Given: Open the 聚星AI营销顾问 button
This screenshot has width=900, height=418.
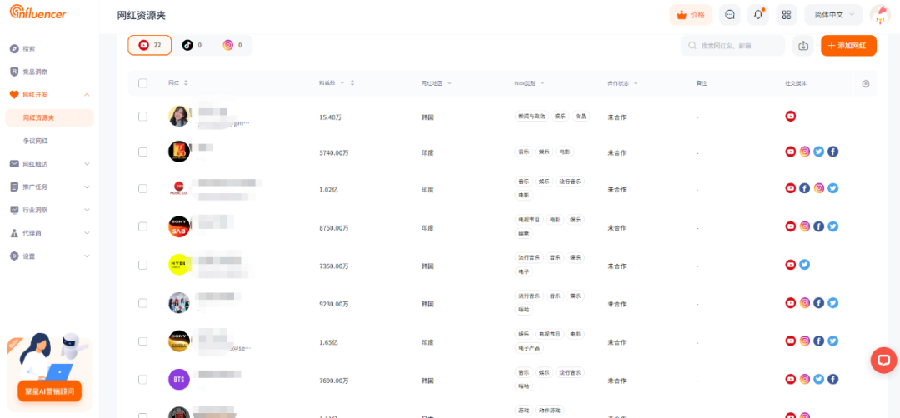Looking at the screenshot, I should [49, 391].
